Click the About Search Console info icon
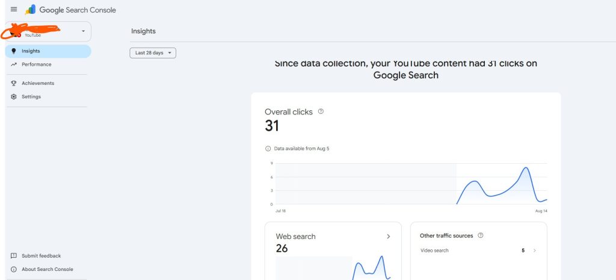This screenshot has width=616, height=280. 14,269
